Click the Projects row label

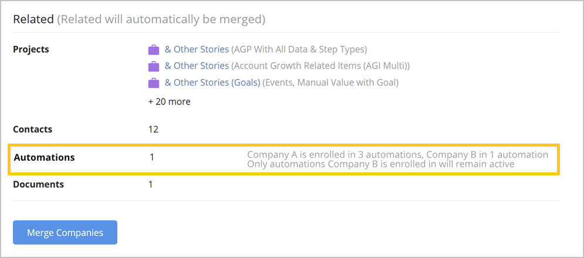click(31, 49)
